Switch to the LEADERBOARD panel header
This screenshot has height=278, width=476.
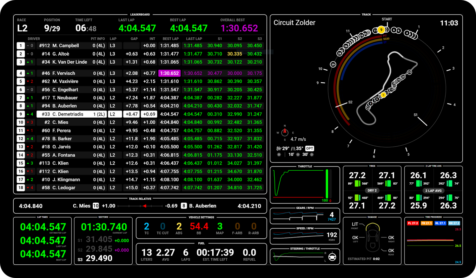139,15
